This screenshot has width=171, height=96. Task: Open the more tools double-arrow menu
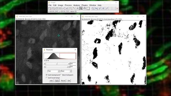pyautogui.click(x=117, y=8)
